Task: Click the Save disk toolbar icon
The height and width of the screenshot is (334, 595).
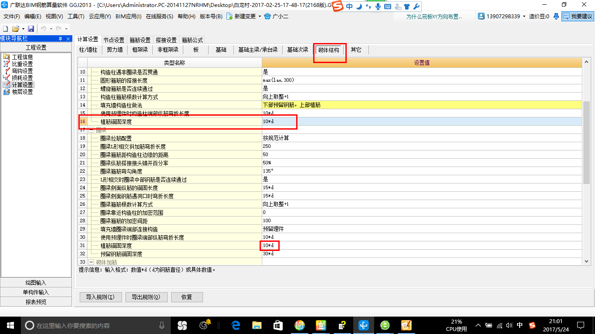Action: tap(31, 29)
